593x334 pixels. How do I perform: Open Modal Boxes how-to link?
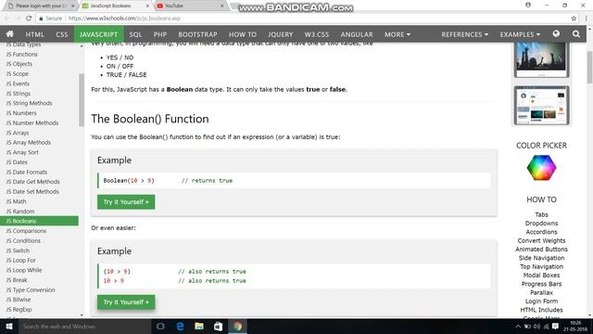click(x=541, y=275)
